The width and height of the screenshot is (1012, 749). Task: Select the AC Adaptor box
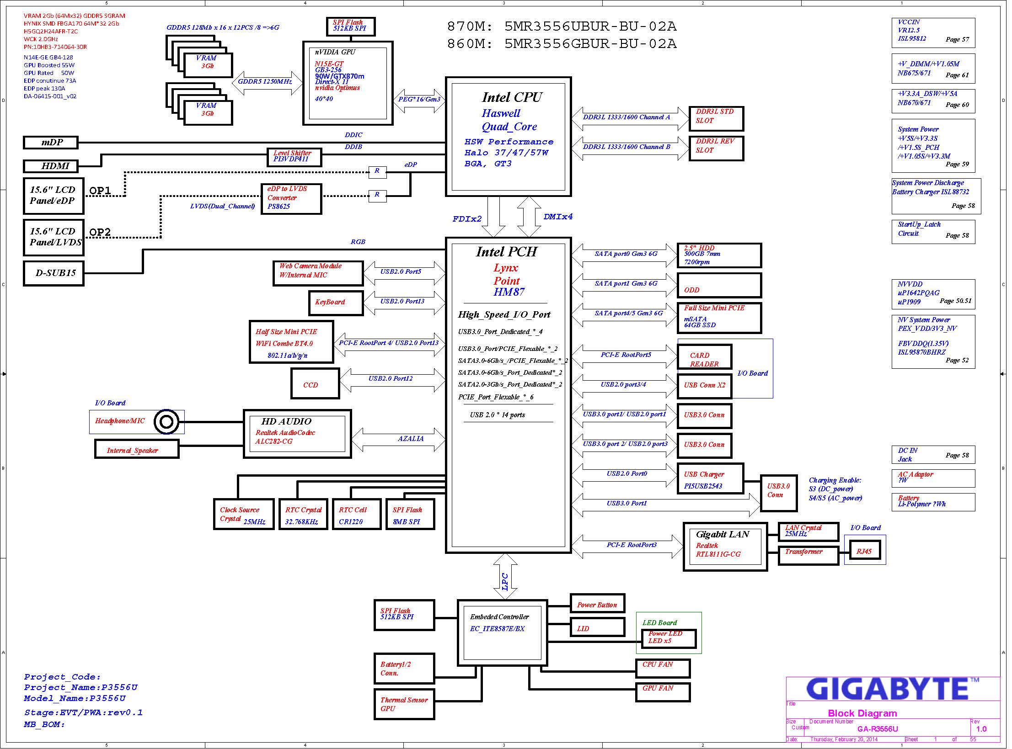933,478
